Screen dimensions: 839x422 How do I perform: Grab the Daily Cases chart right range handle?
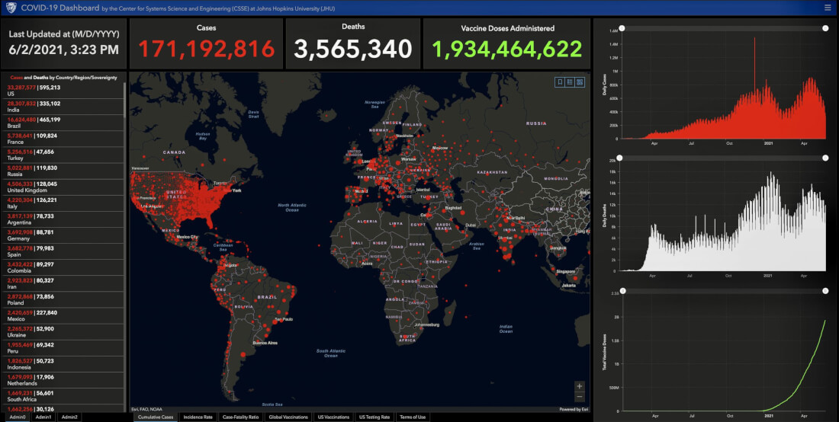pos(825,28)
